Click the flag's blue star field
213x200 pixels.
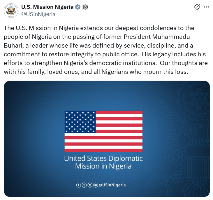coord(80,122)
